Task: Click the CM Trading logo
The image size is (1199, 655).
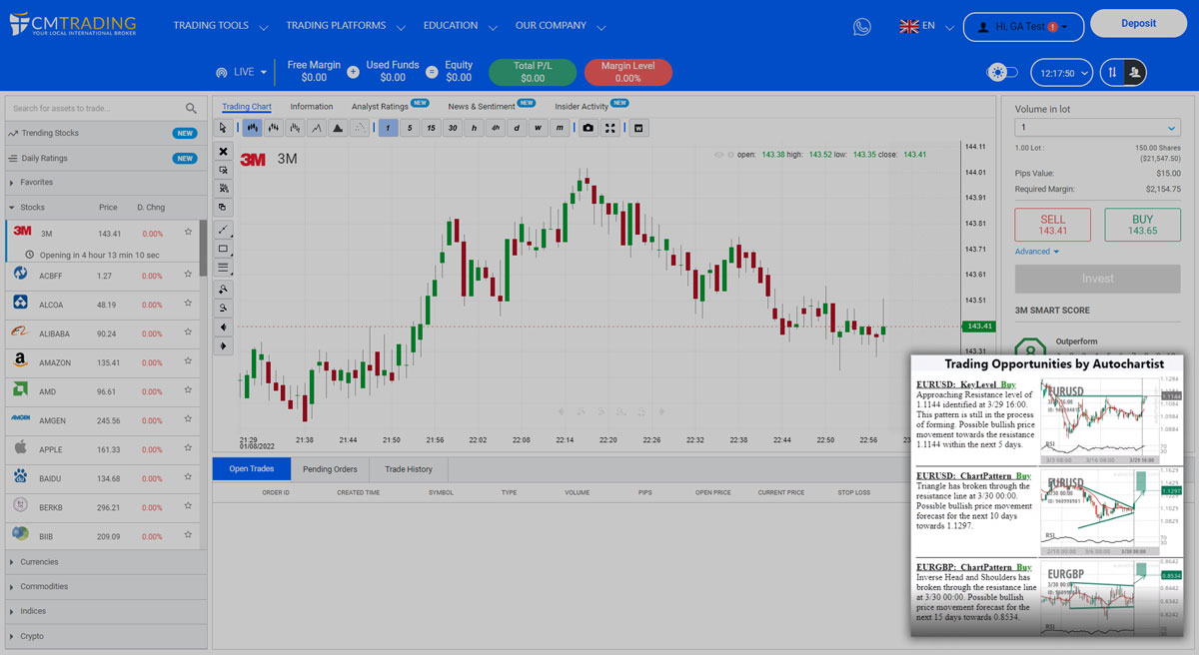Action: (72, 25)
